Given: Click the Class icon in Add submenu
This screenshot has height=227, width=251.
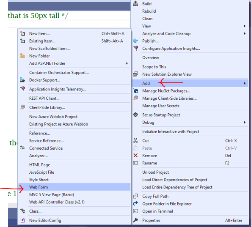Looking at the screenshot, I should (x=22, y=211).
